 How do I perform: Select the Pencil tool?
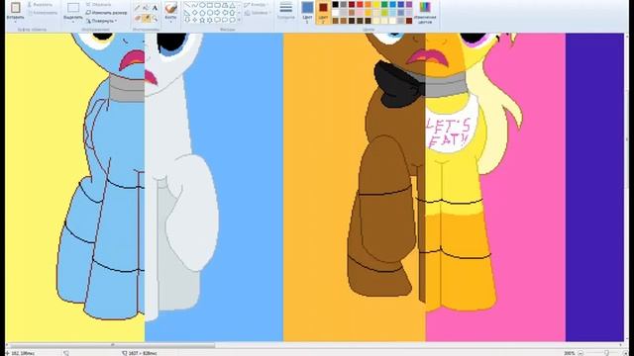pyautogui.click(x=137, y=8)
